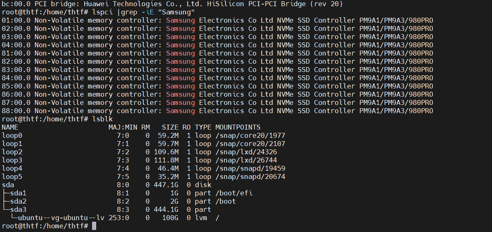Select the sda1 partition entry
Screen dimensions: 492x232
point(18,193)
